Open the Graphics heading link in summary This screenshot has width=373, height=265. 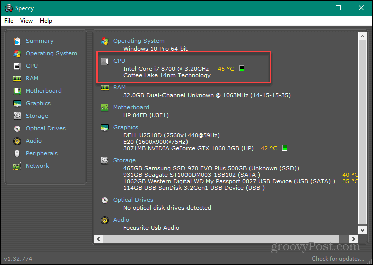[x=126, y=127]
